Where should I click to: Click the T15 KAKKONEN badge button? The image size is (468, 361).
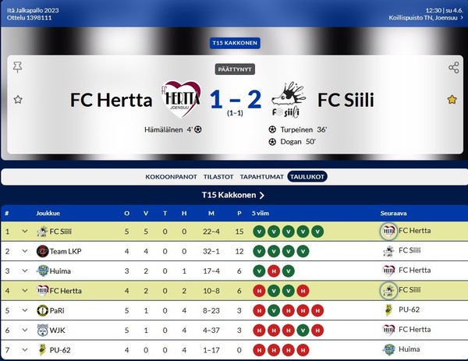tap(235, 43)
